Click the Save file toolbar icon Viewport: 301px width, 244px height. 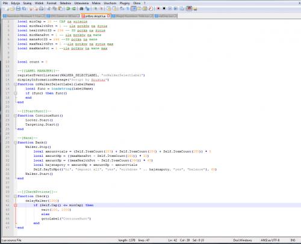tap(18, 8)
